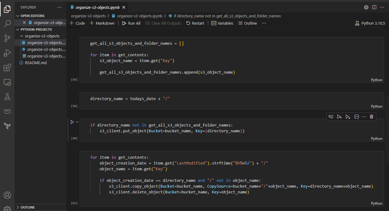Open the Search view in activity bar
This screenshot has width=389, height=211.
tap(7, 24)
